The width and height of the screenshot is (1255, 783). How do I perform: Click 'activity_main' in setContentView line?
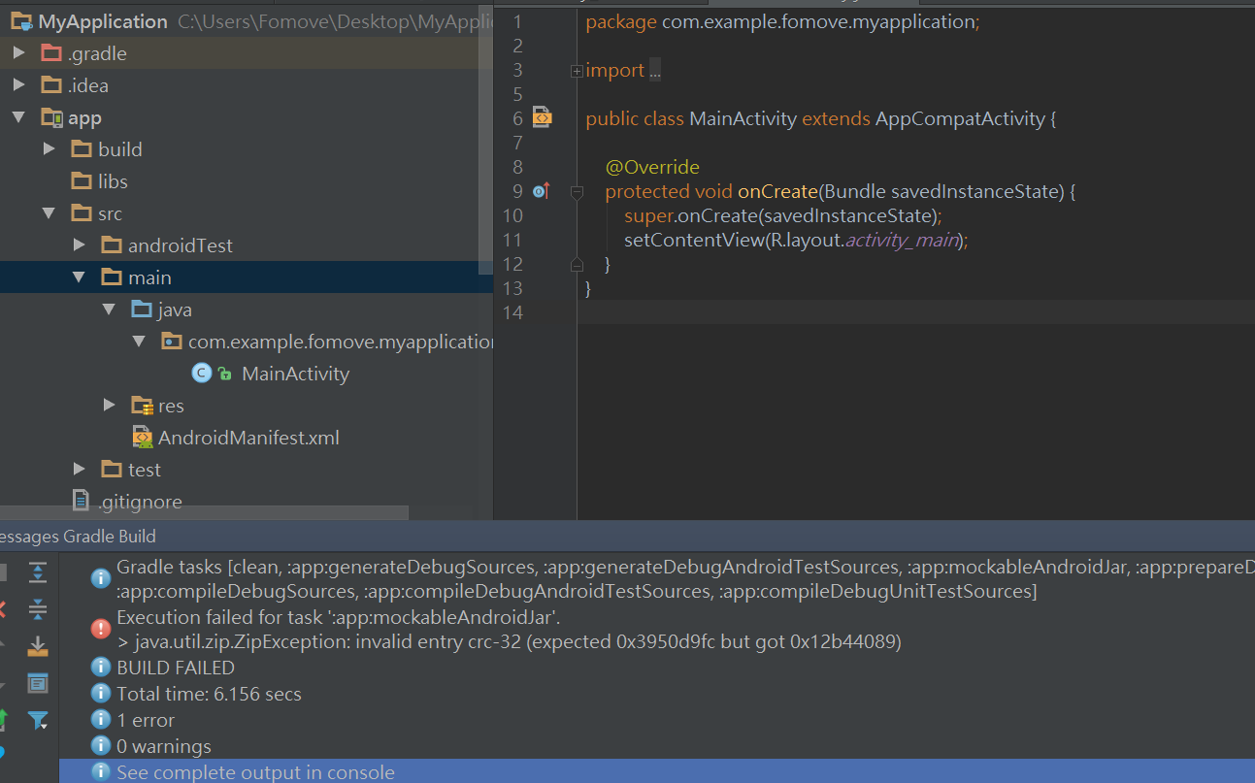coord(902,240)
